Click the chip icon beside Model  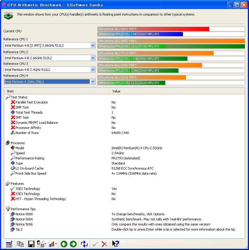[13, 148]
